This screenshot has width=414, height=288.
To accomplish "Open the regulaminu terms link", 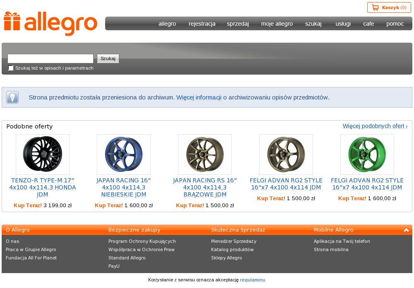I will [253, 280].
